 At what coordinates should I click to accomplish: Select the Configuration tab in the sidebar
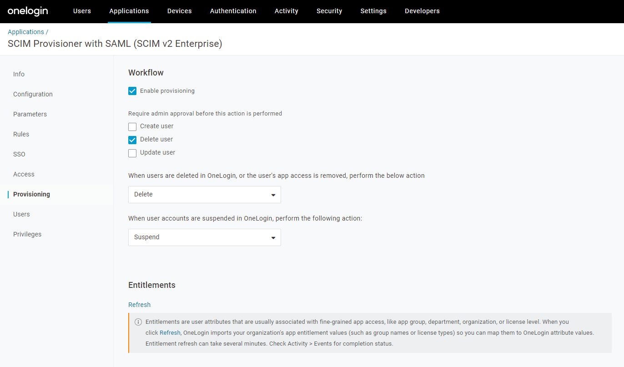pos(33,94)
